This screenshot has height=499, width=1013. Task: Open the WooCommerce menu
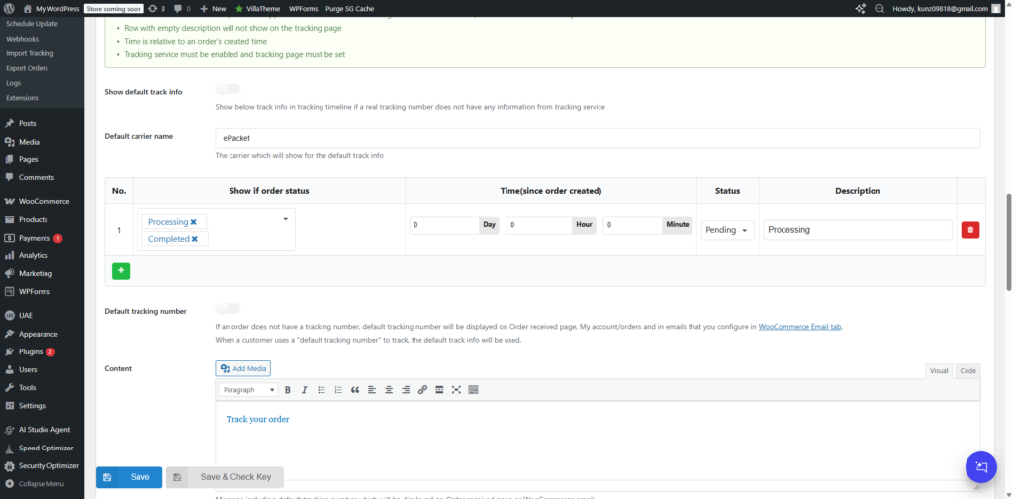[x=42, y=201]
